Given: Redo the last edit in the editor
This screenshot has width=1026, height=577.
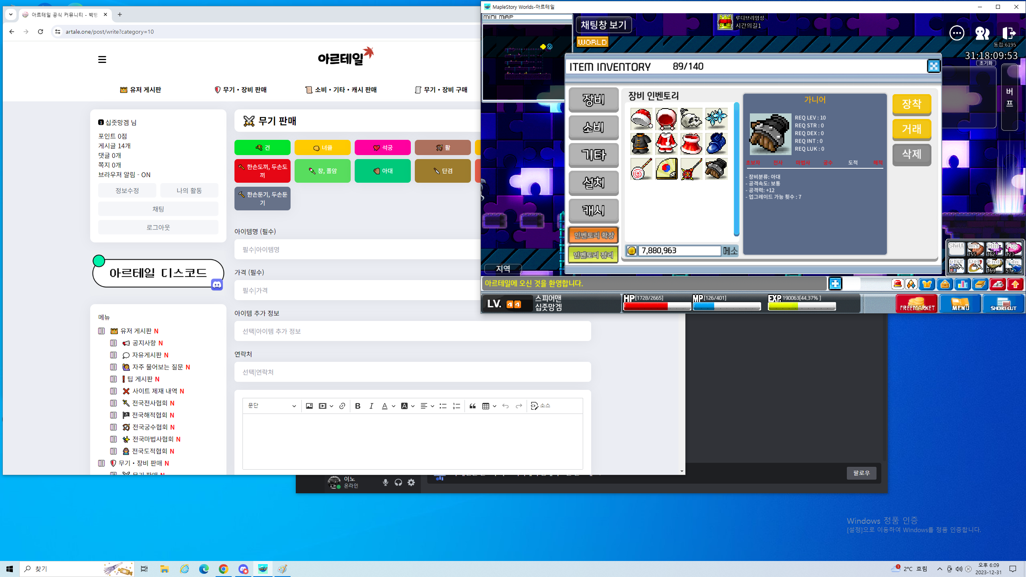Looking at the screenshot, I should click(519, 406).
